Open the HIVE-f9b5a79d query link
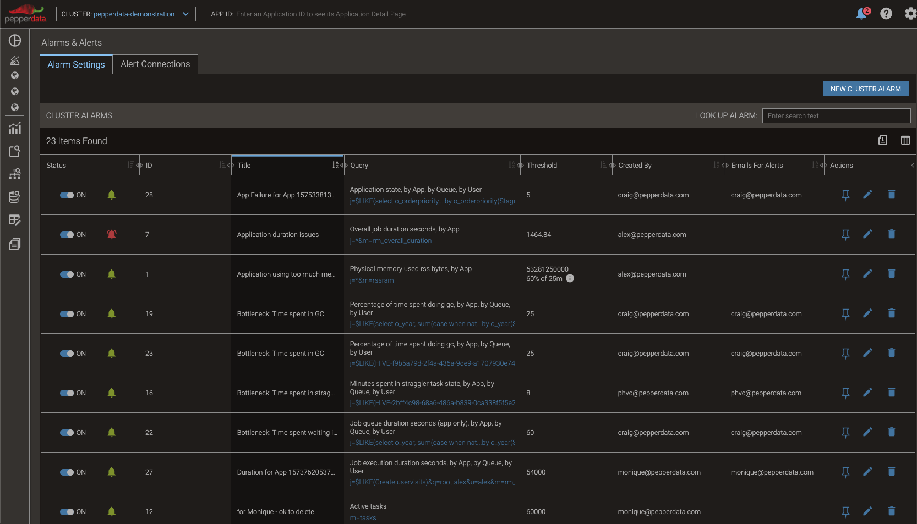917x524 pixels. click(x=433, y=363)
